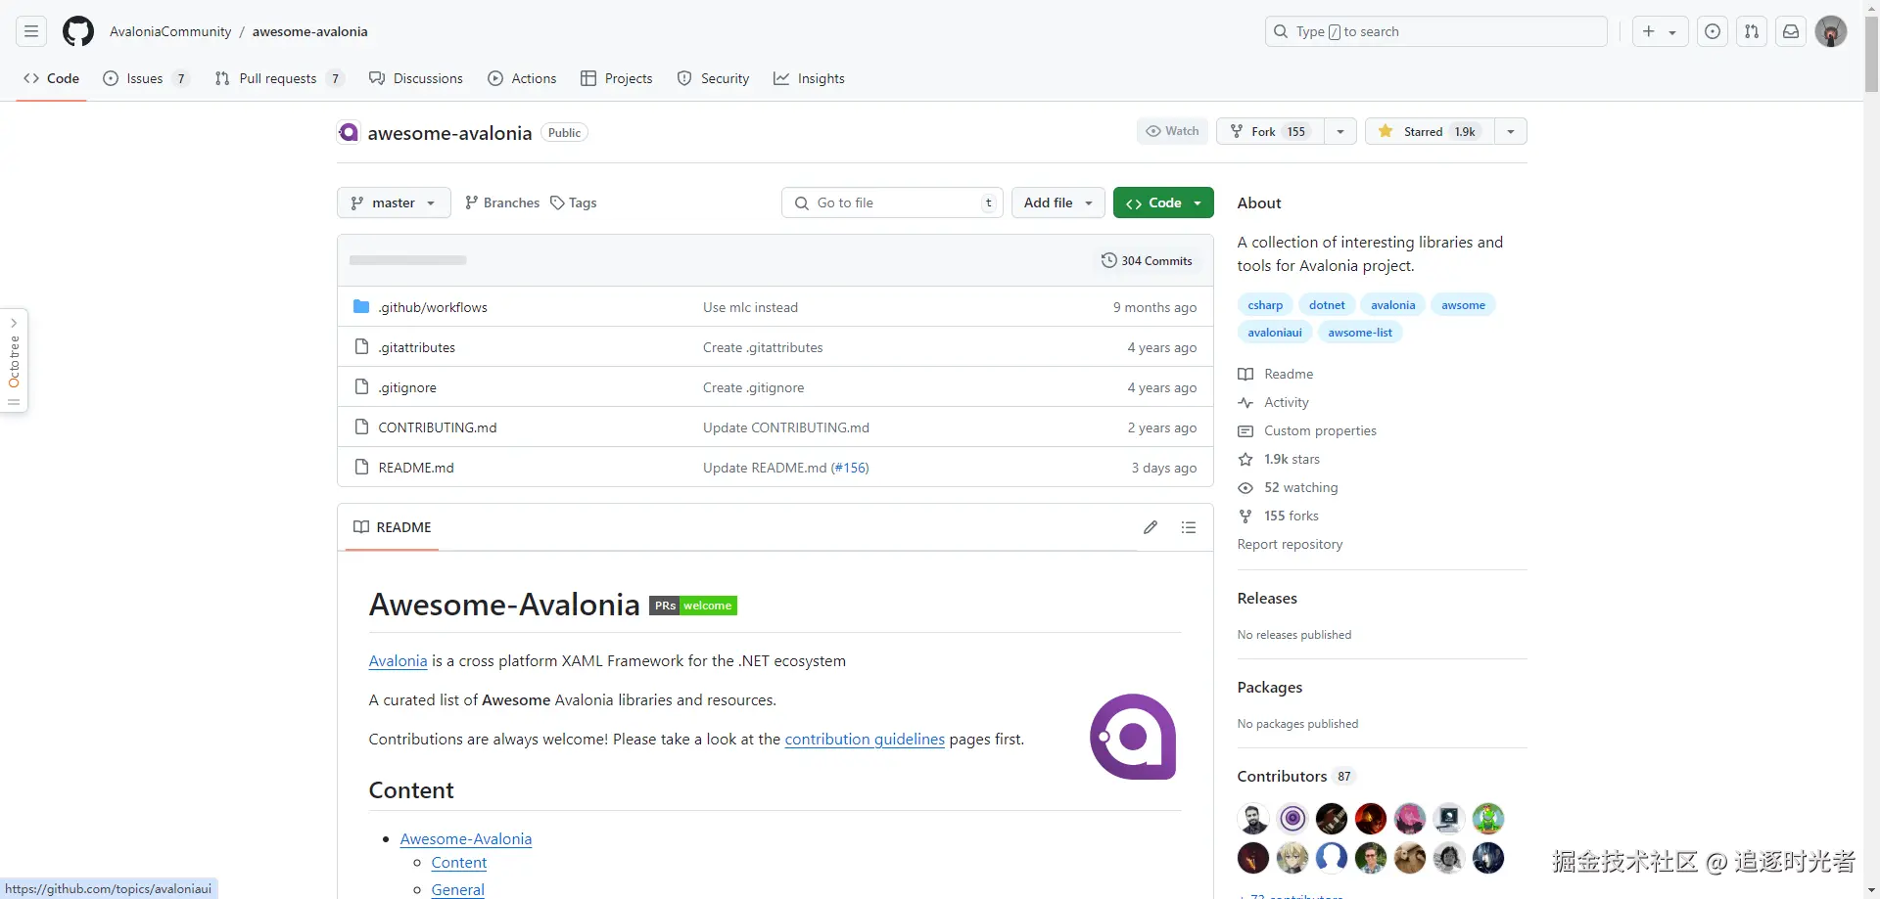Image resolution: width=1880 pixels, height=899 pixels.
Task: Click the csharp topic tag
Action: click(1265, 305)
